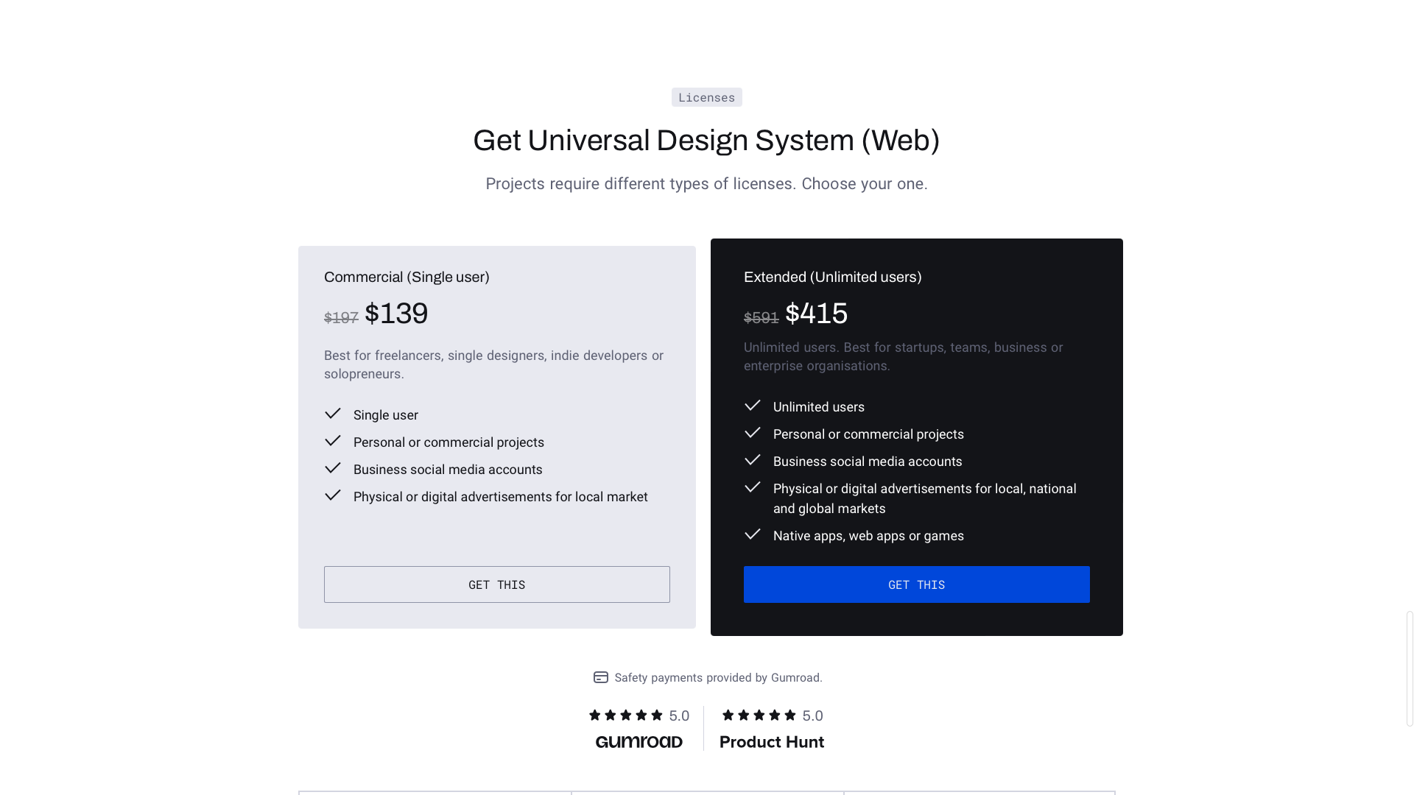Click the $415 discounted price
The height and width of the screenshot is (795, 1414).
click(817, 314)
